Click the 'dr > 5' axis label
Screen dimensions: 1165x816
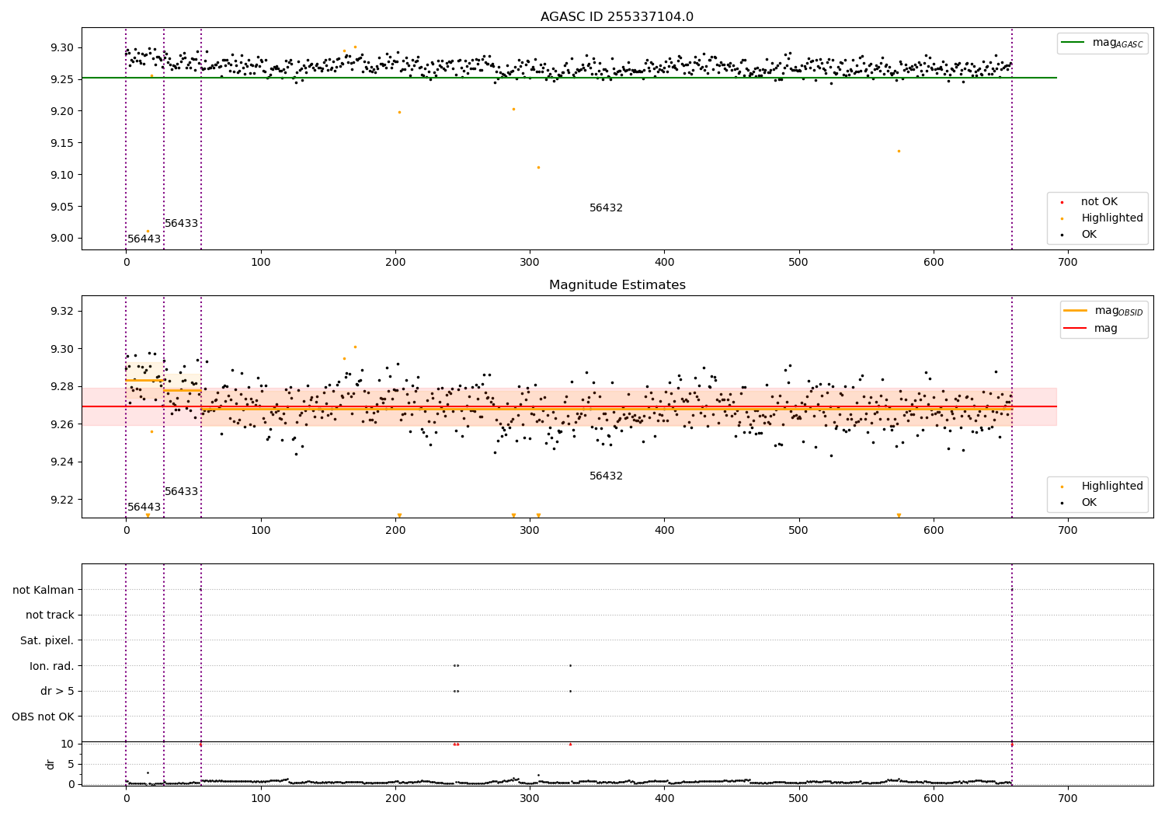[x=57, y=691]
